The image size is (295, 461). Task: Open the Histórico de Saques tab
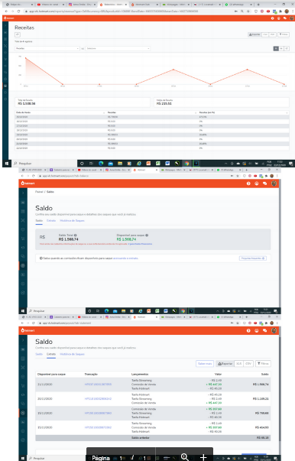point(72,220)
